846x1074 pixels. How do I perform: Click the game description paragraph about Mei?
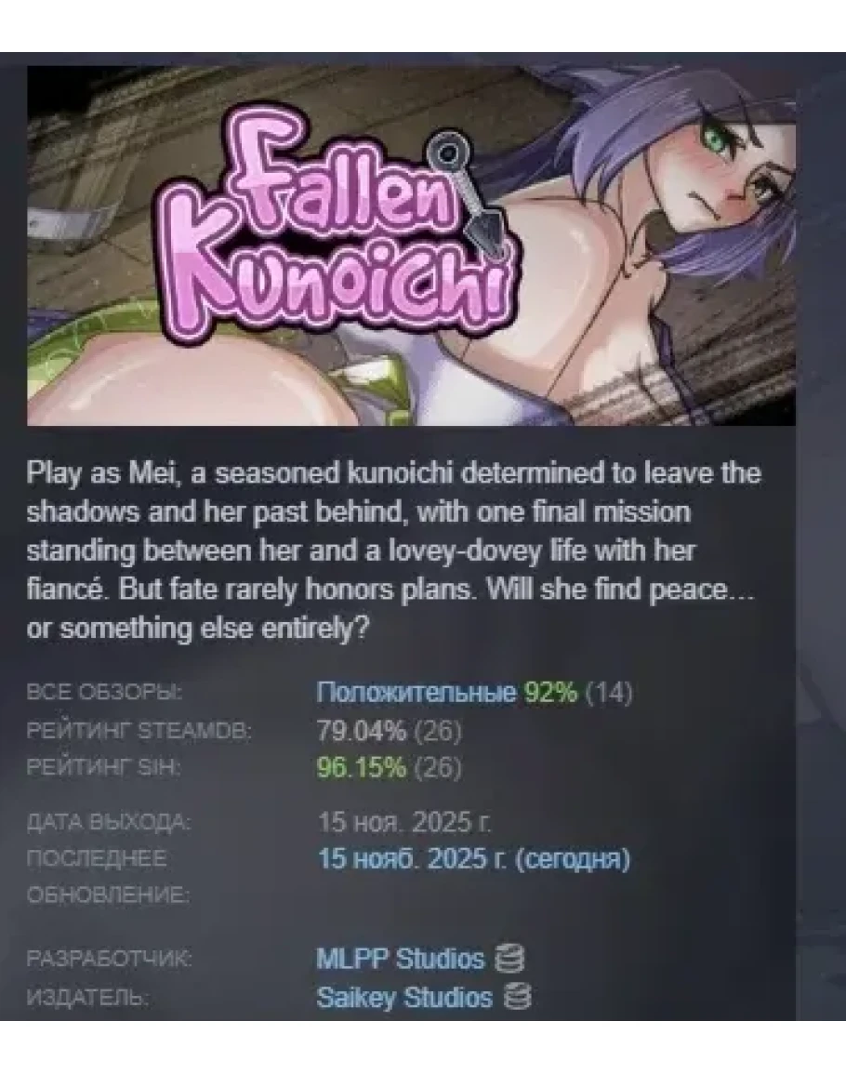tap(394, 550)
